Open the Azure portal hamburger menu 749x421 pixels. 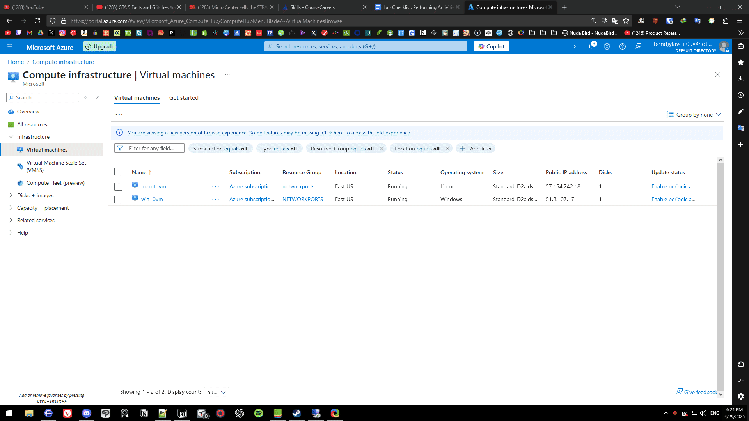9,46
